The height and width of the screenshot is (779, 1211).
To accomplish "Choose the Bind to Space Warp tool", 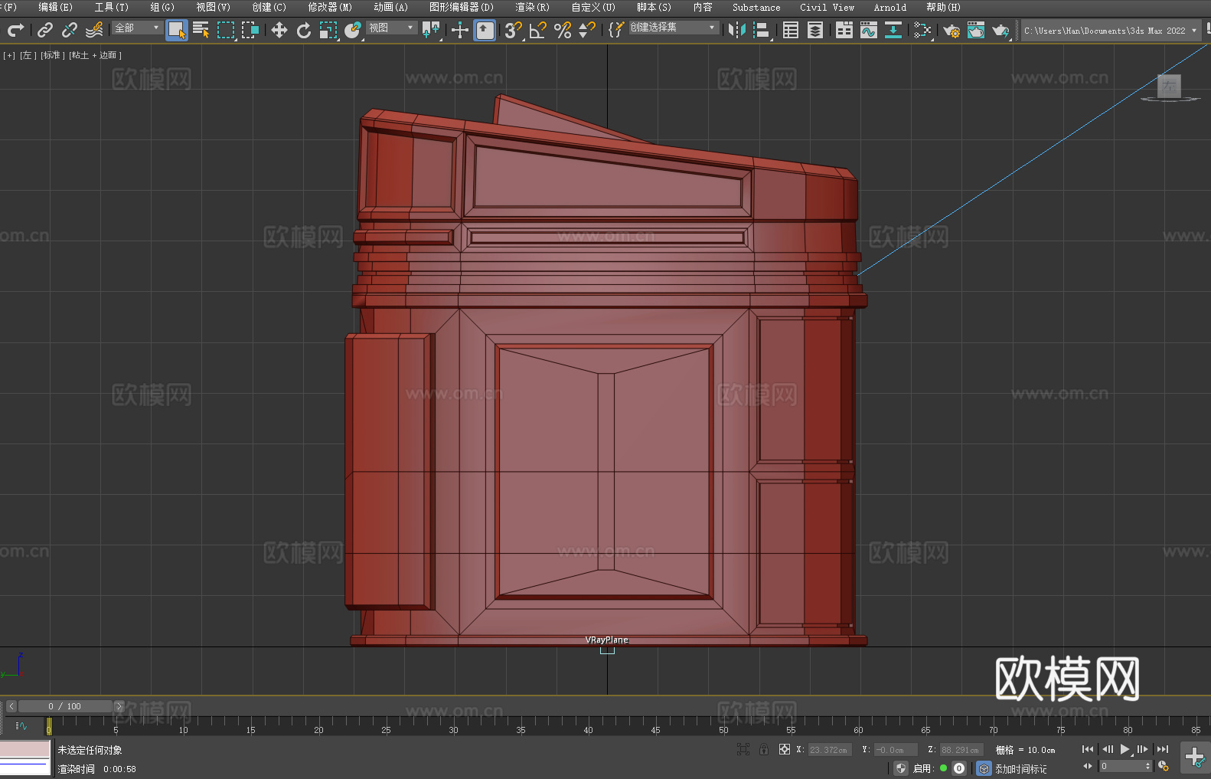I will (x=94, y=30).
